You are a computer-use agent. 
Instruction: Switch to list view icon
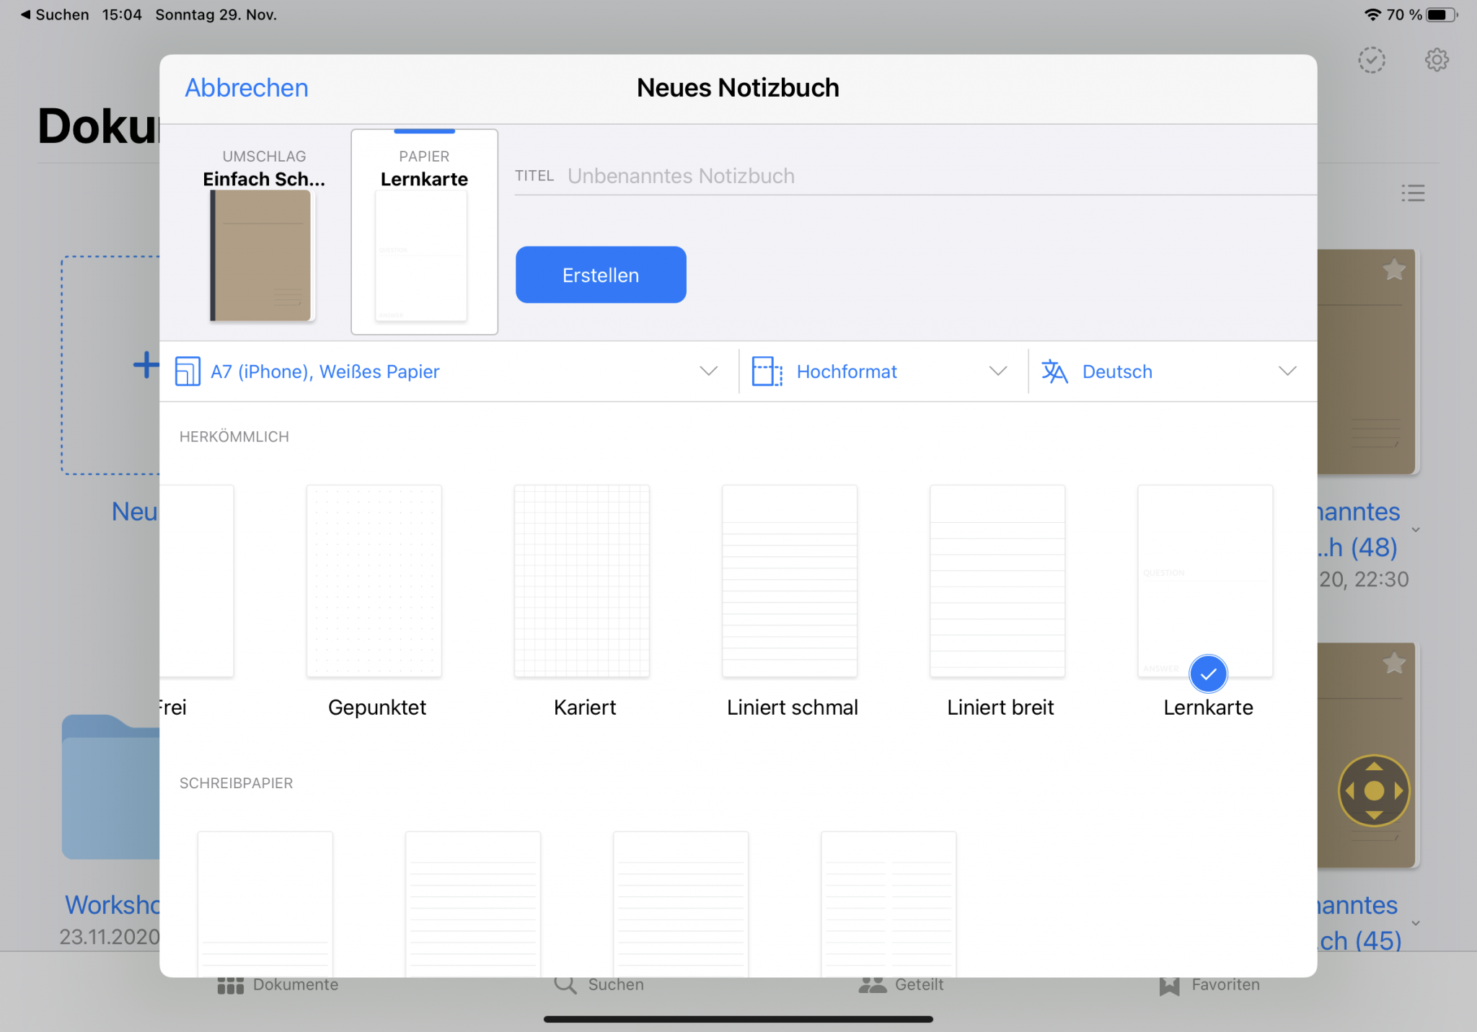[1413, 193]
